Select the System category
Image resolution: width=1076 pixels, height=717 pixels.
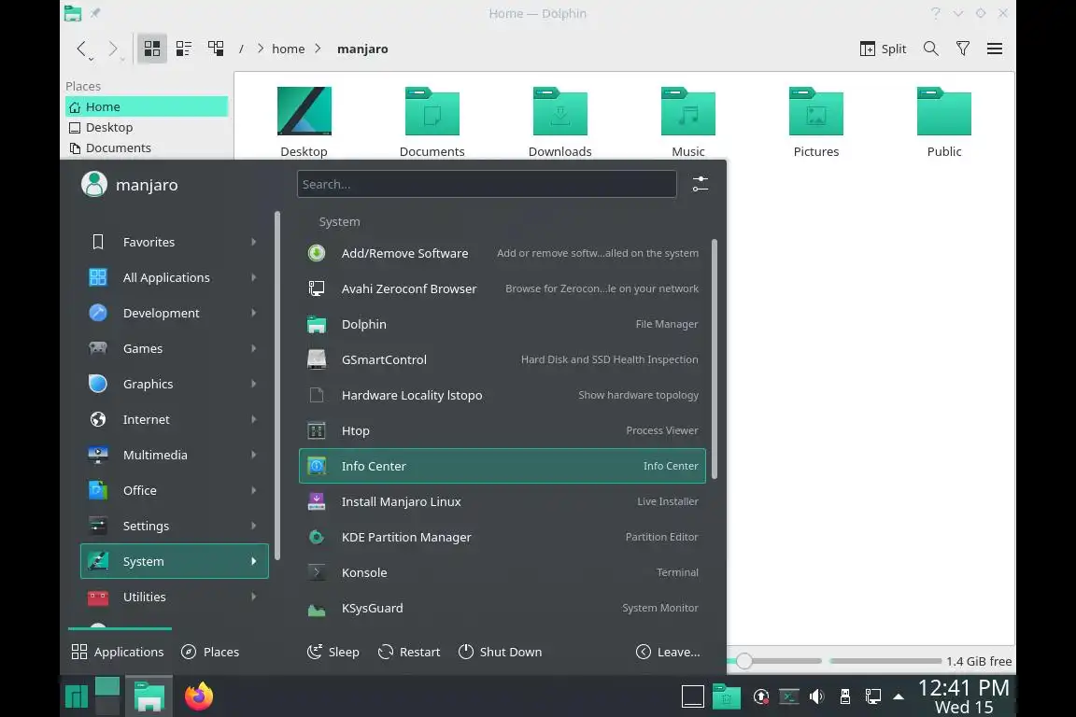click(175, 561)
